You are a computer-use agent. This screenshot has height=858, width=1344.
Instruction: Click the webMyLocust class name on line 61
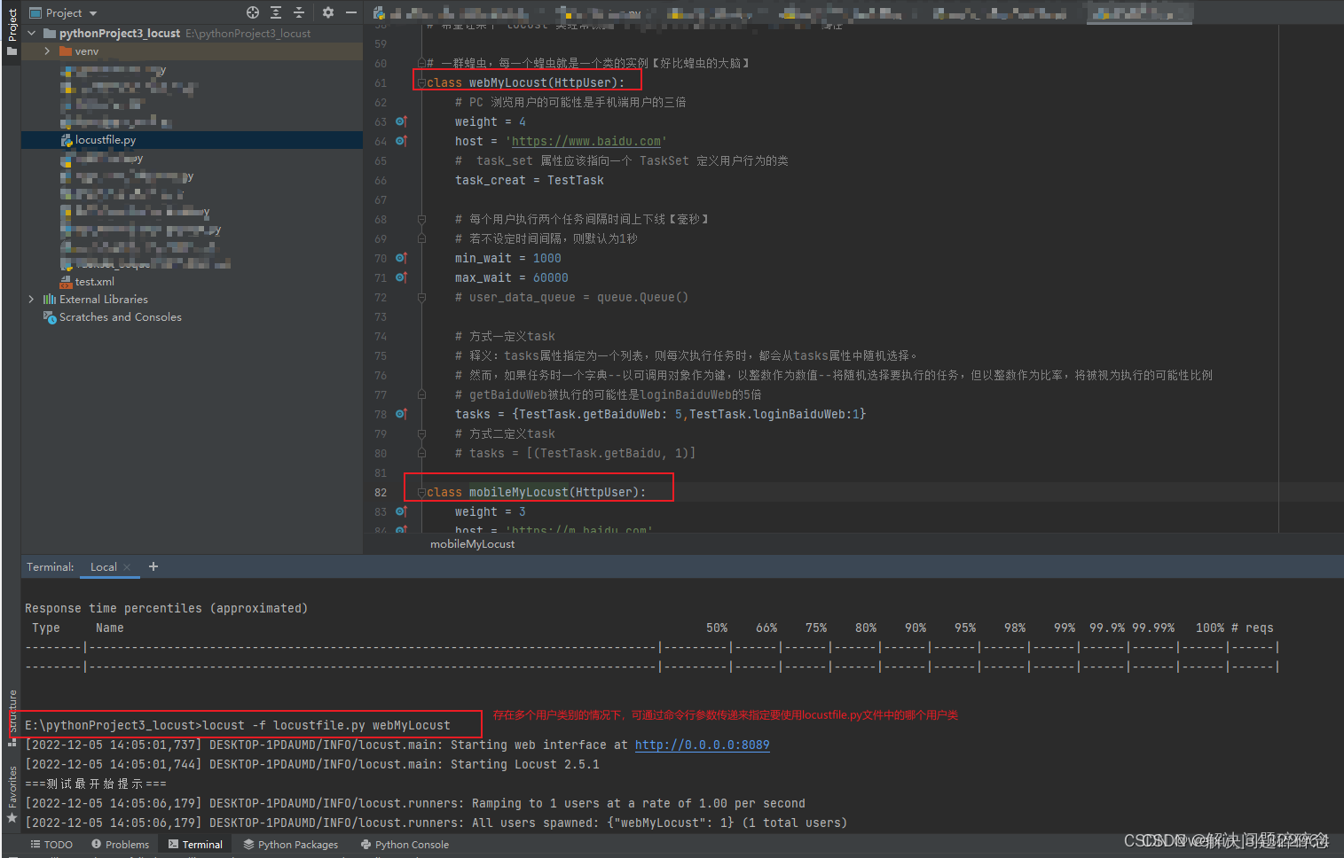coord(508,83)
